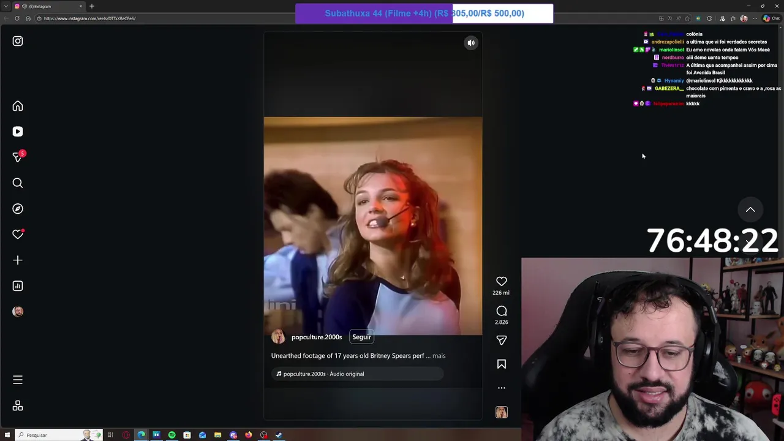
Task: Open Messages with the red badge
Action: point(18,157)
